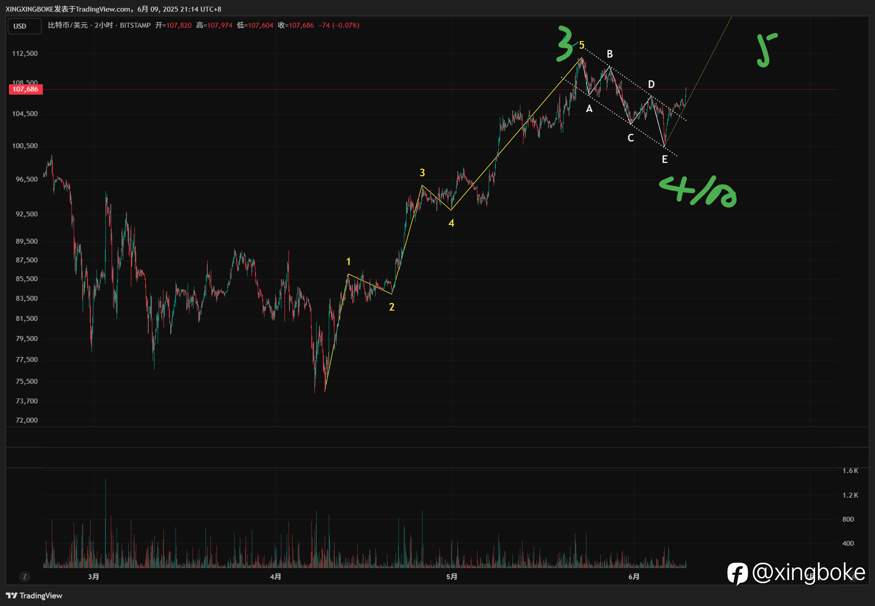The image size is (875, 606).
Task: Click the high value 高=107,974
Action: 214,25
